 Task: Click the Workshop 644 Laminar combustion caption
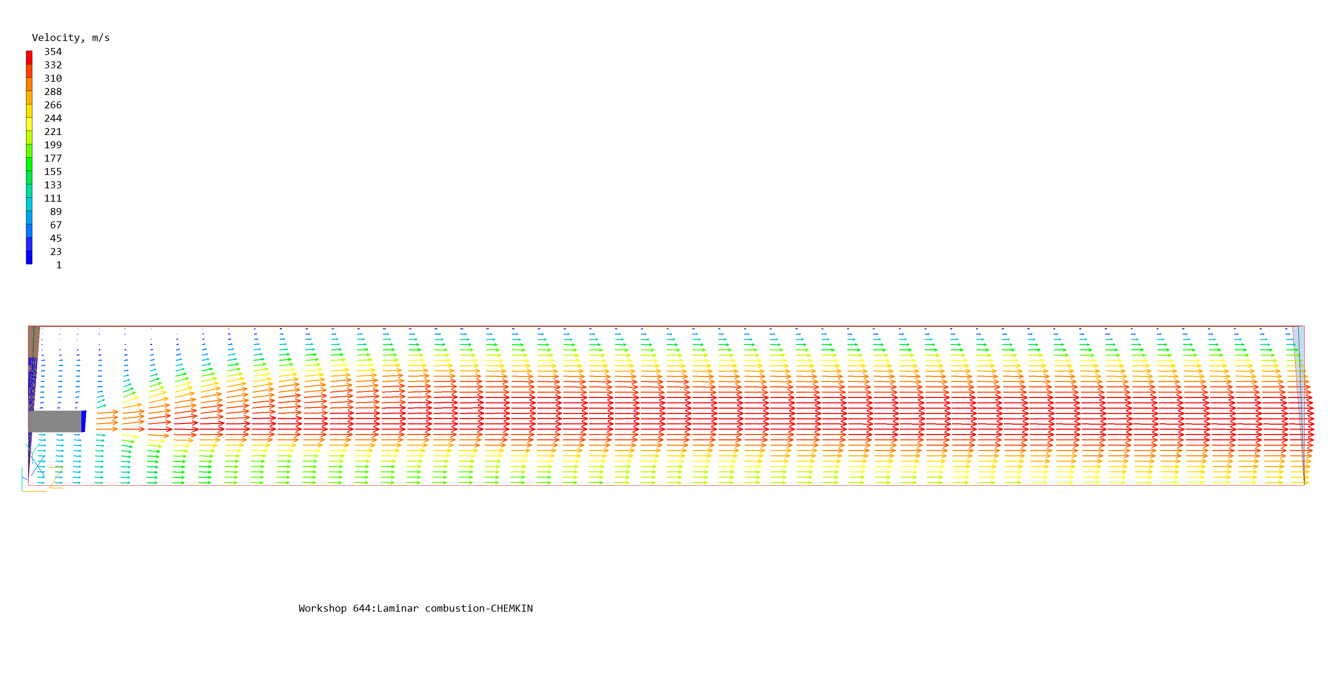click(x=415, y=608)
